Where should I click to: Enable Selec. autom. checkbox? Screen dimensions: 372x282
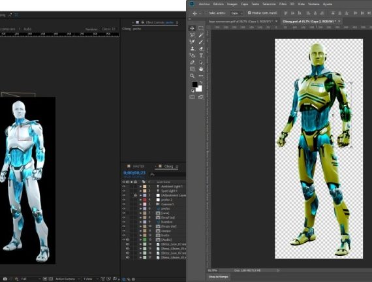tap(206, 13)
